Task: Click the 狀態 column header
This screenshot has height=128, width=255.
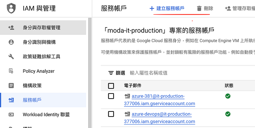Action: (229, 86)
